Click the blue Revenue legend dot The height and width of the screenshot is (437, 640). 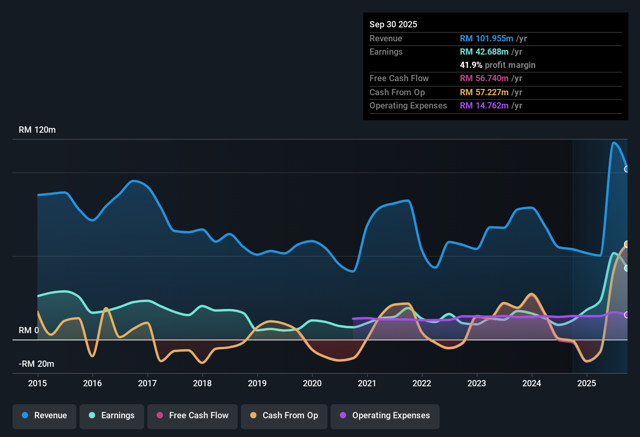(x=24, y=416)
